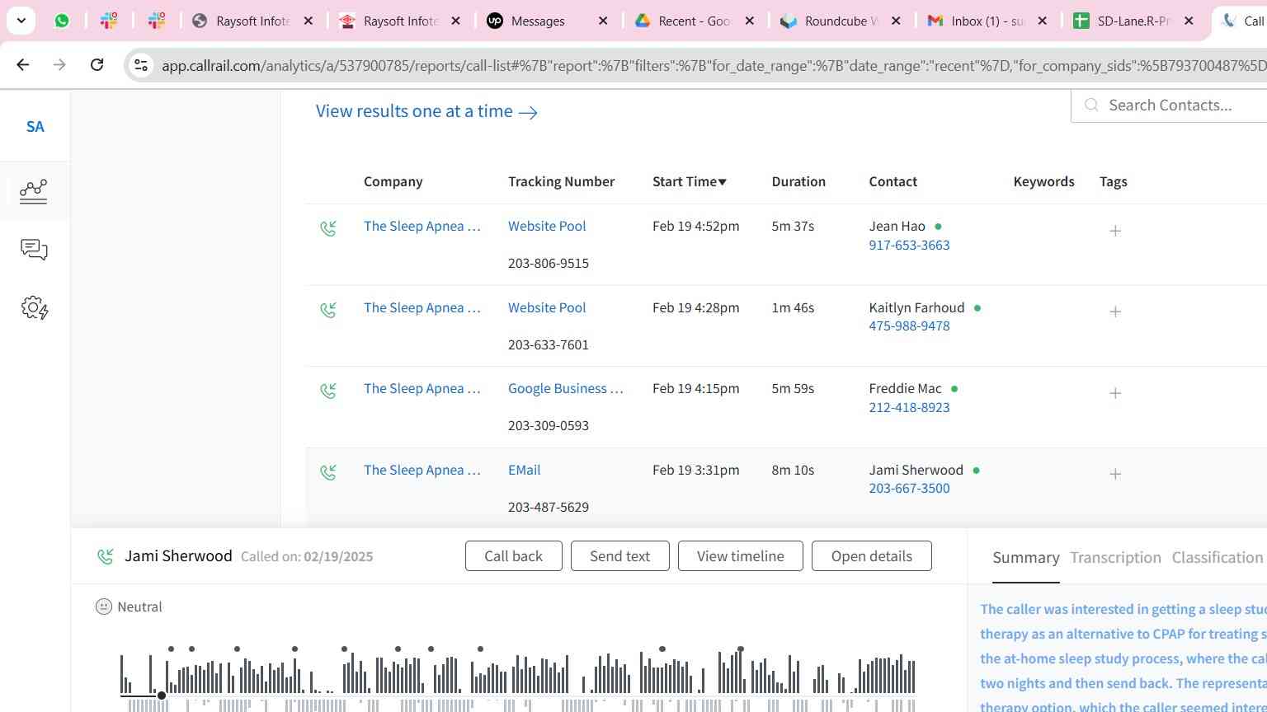Click the Tags column header

click(x=1113, y=181)
